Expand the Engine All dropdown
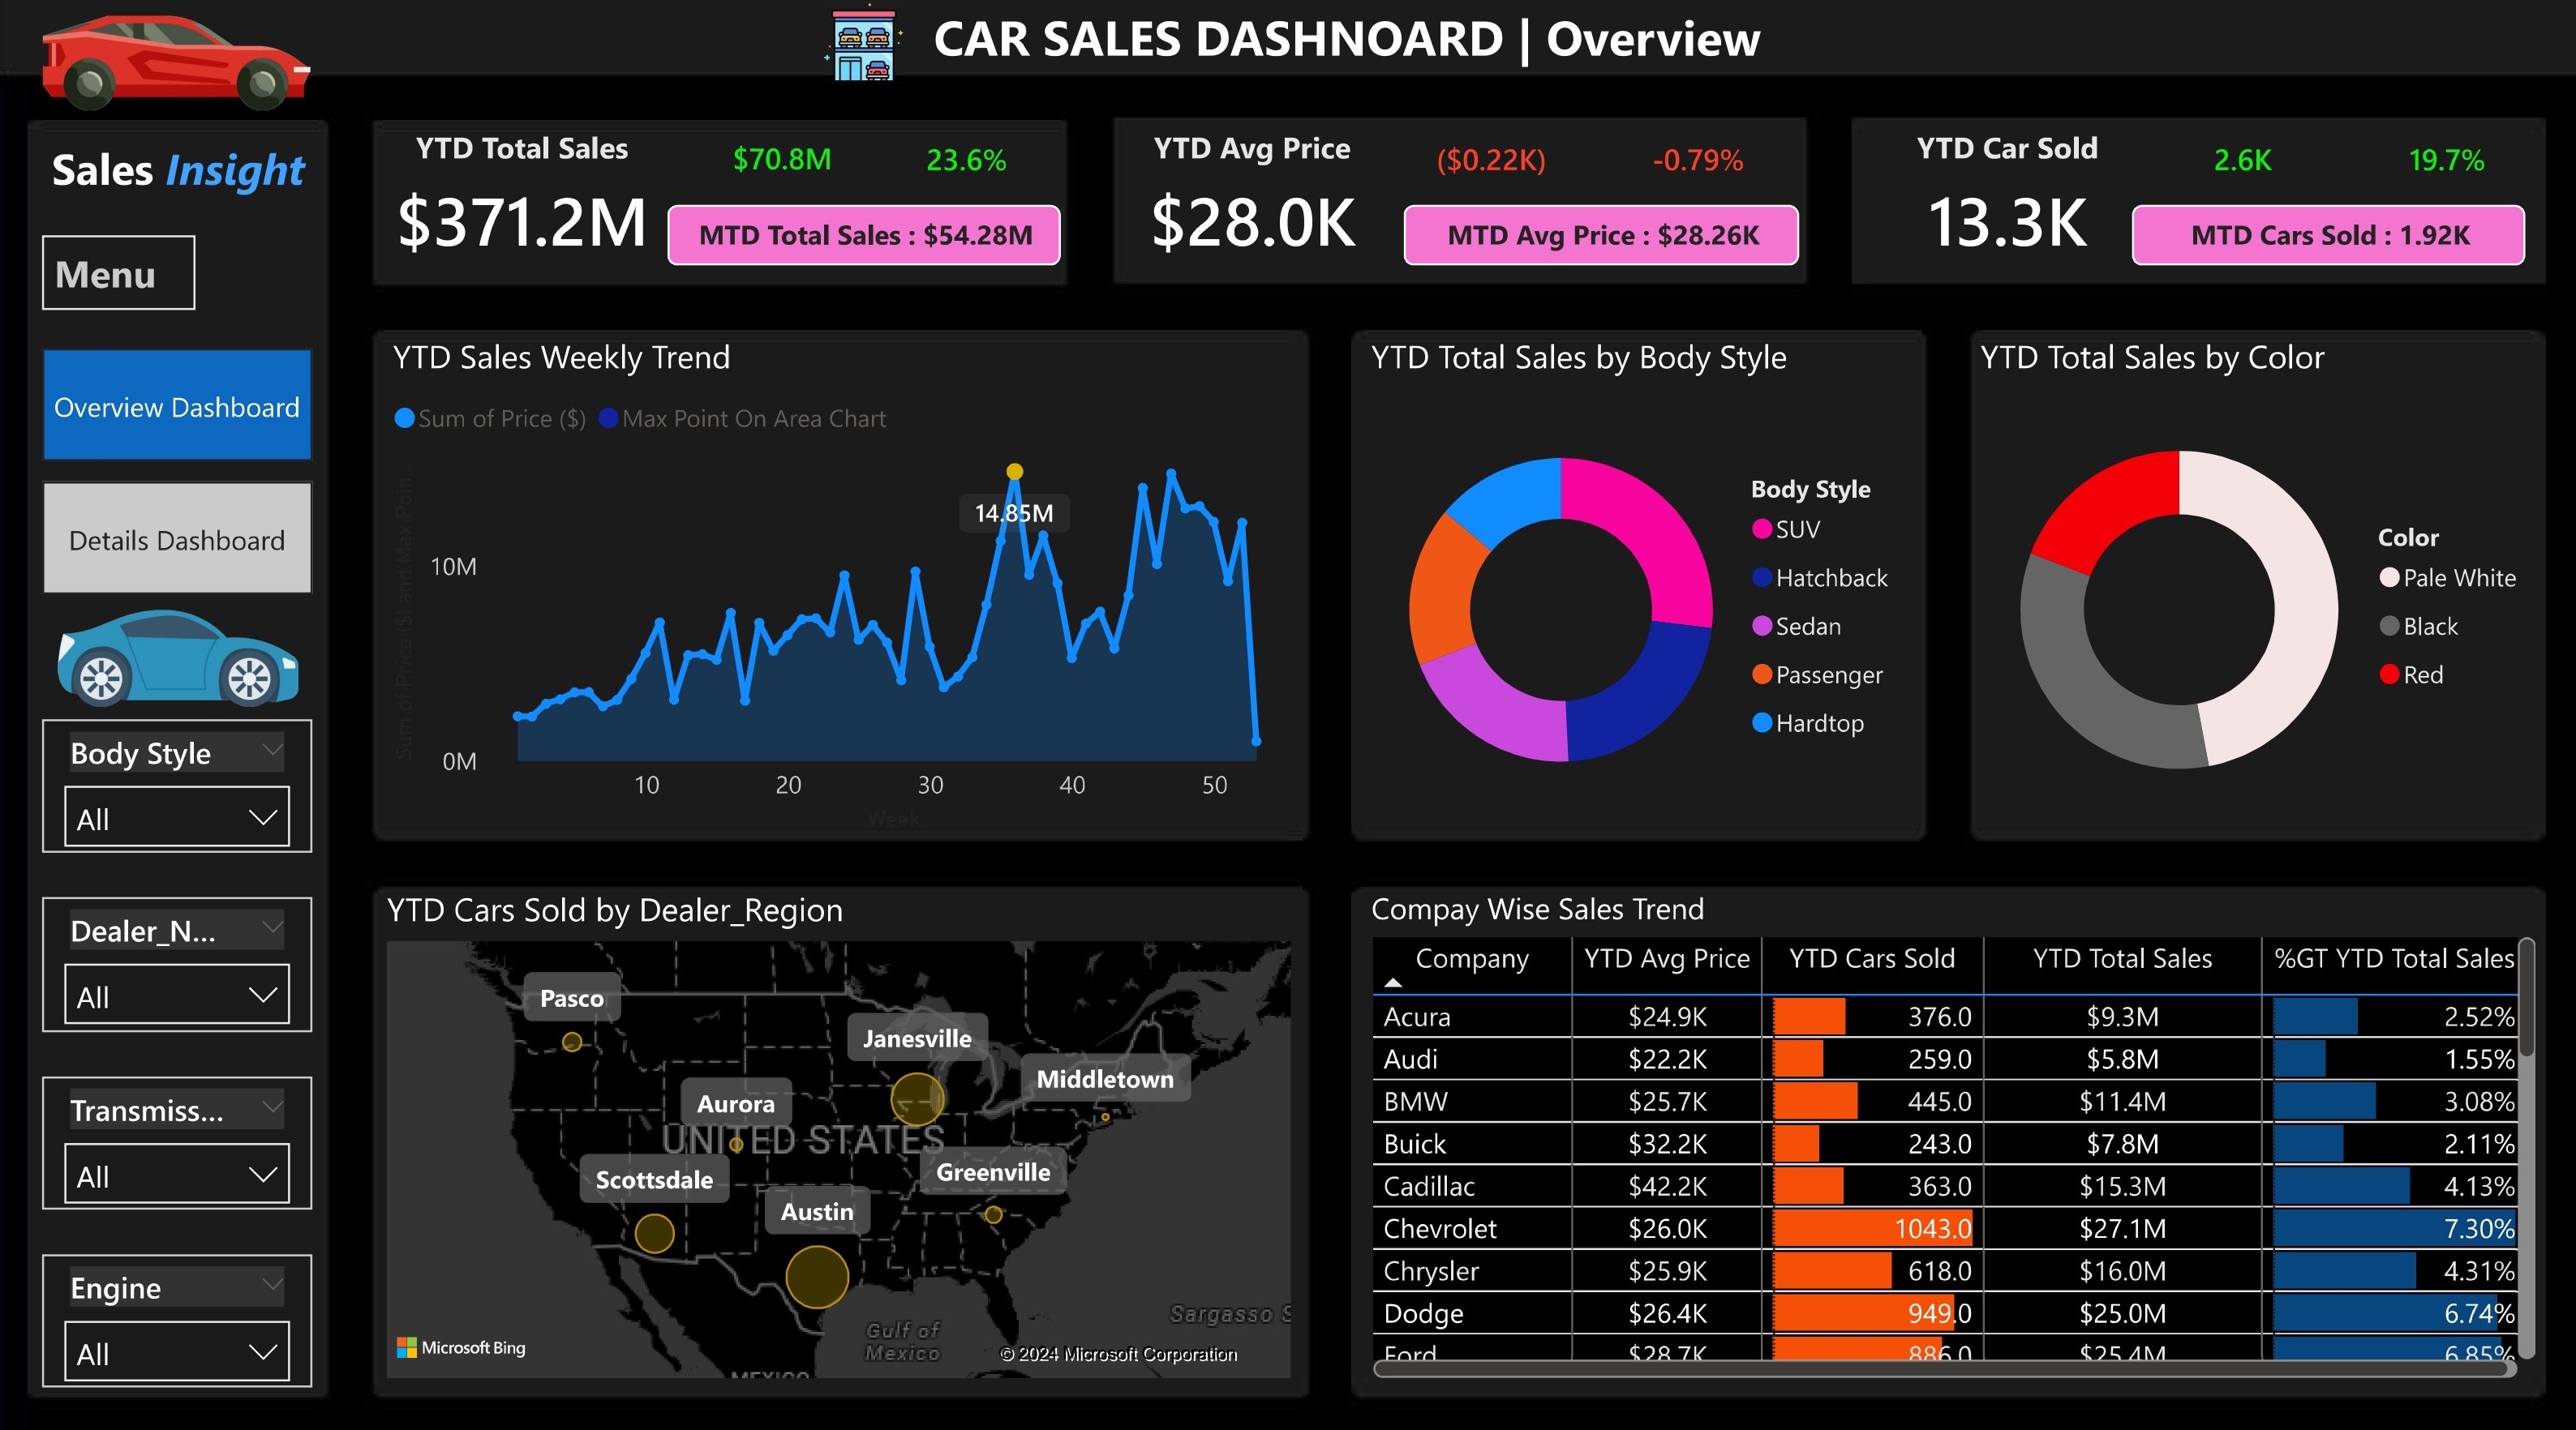The width and height of the screenshot is (2576, 1430). pos(177,1353)
